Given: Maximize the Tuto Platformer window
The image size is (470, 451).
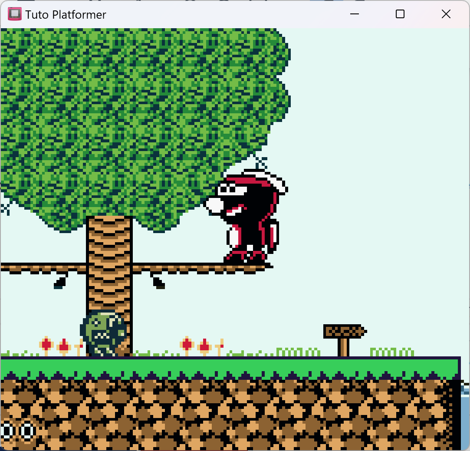Looking at the screenshot, I should point(400,14).
